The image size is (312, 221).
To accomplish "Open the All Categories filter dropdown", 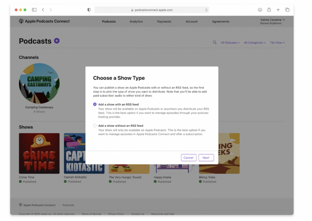I will [x=254, y=43].
